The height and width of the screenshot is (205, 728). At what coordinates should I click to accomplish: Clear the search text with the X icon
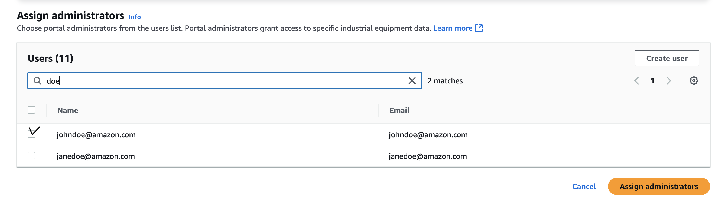[x=412, y=81]
